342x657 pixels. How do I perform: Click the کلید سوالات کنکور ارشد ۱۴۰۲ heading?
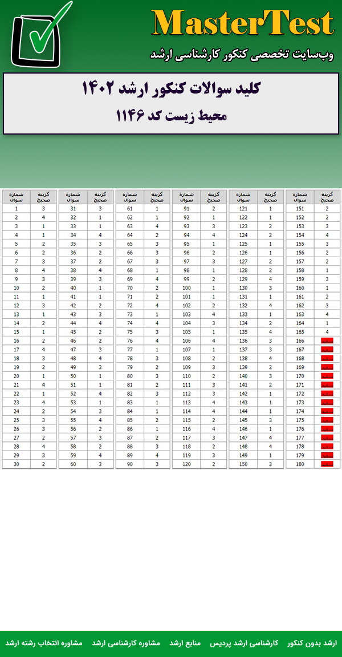pyautogui.click(x=171, y=90)
